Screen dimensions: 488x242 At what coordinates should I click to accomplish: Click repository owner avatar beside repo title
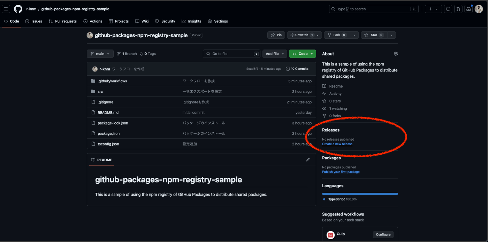pyautogui.click(x=90, y=35)
